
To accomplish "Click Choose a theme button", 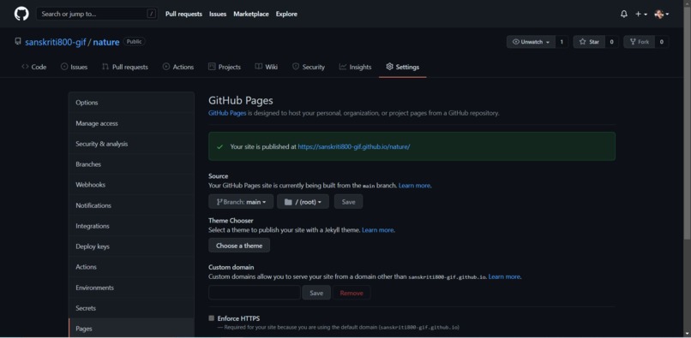I will [x=239, y=246].
